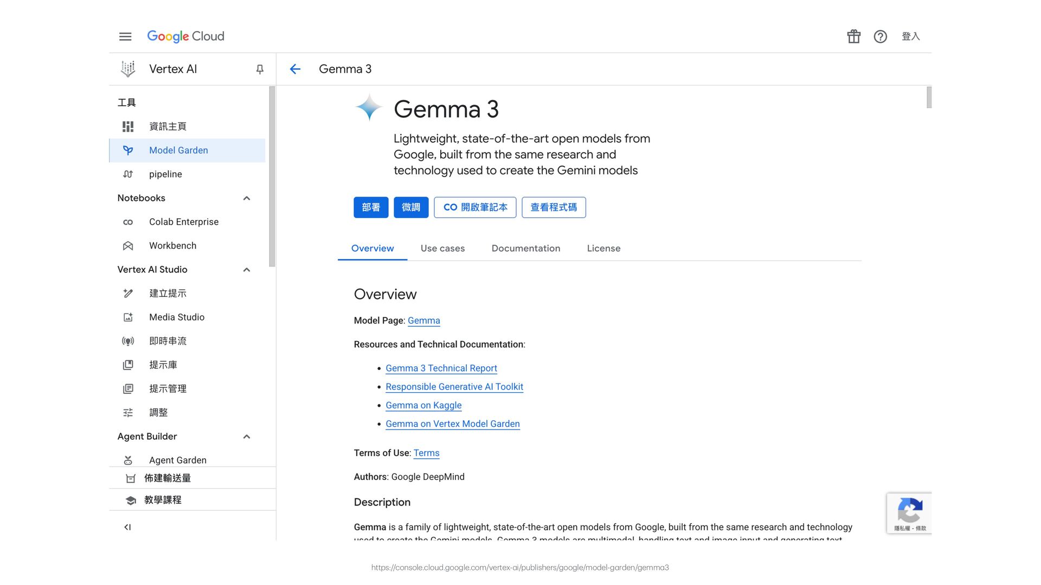Switch to the License tab
The height and width of the screenshot is (585, 1041).
click(603, 248)
